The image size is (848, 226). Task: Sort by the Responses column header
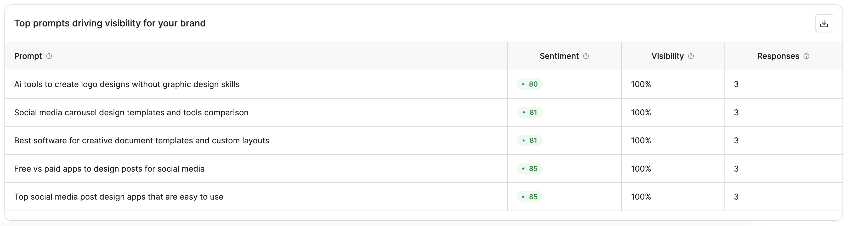click(778, 56)
